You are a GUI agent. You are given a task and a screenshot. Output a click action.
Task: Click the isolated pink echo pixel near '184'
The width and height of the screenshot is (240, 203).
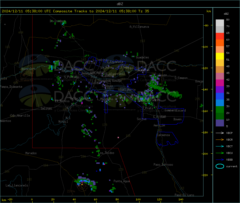point(118,137)
